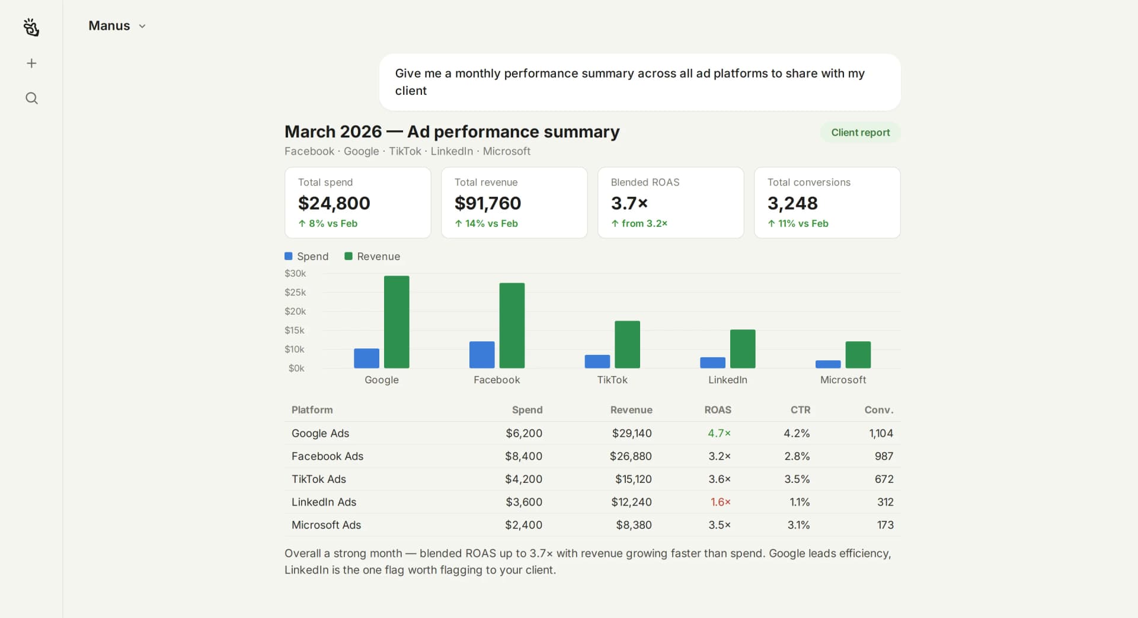Image resolution: width=1138 pixels, height=618 pixels.
Task: Click Google Ads revenue value $29,140
Action: coord(632,433)
